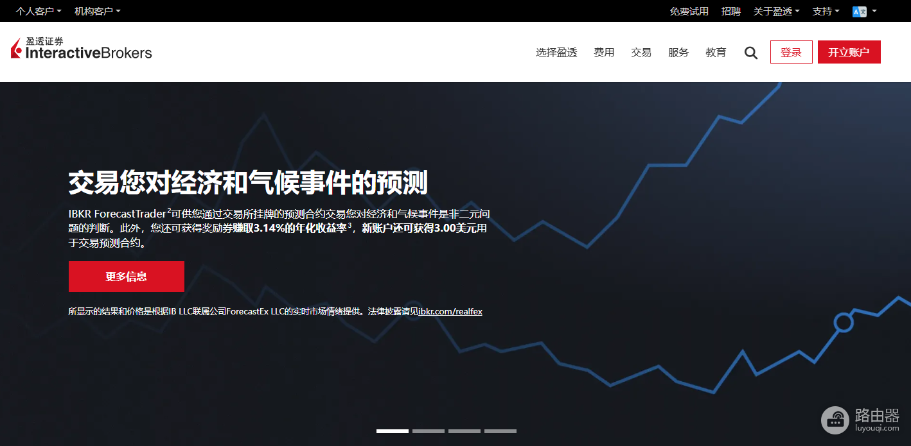Open the 教育 menu
Viewport: 911px width, 446px height.
click(716, 53)
